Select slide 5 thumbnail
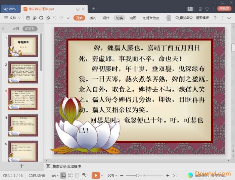The image size is (235, 180). 23,151
